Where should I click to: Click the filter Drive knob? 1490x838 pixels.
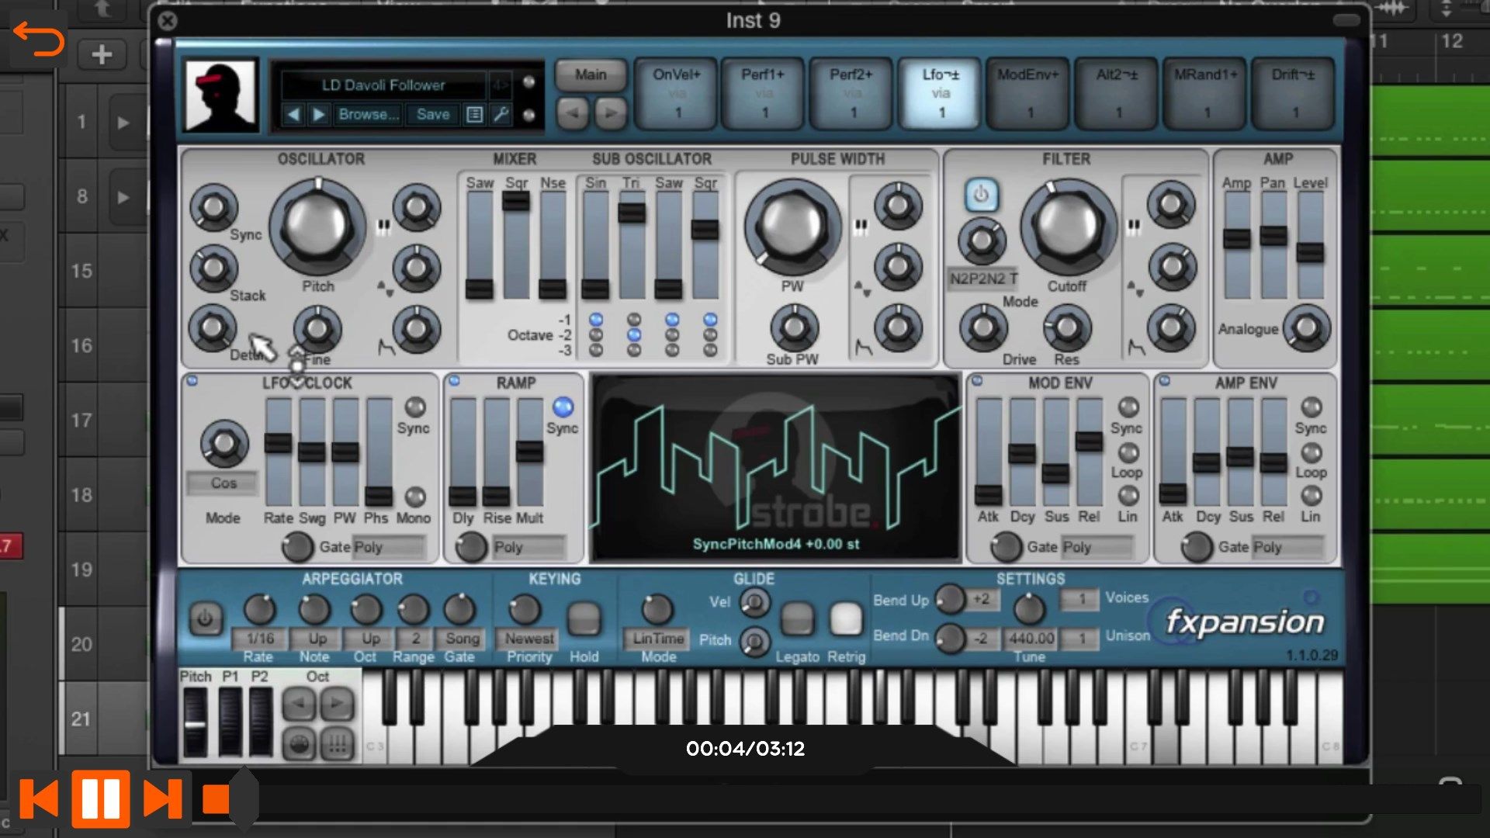(x=982, y=327)
